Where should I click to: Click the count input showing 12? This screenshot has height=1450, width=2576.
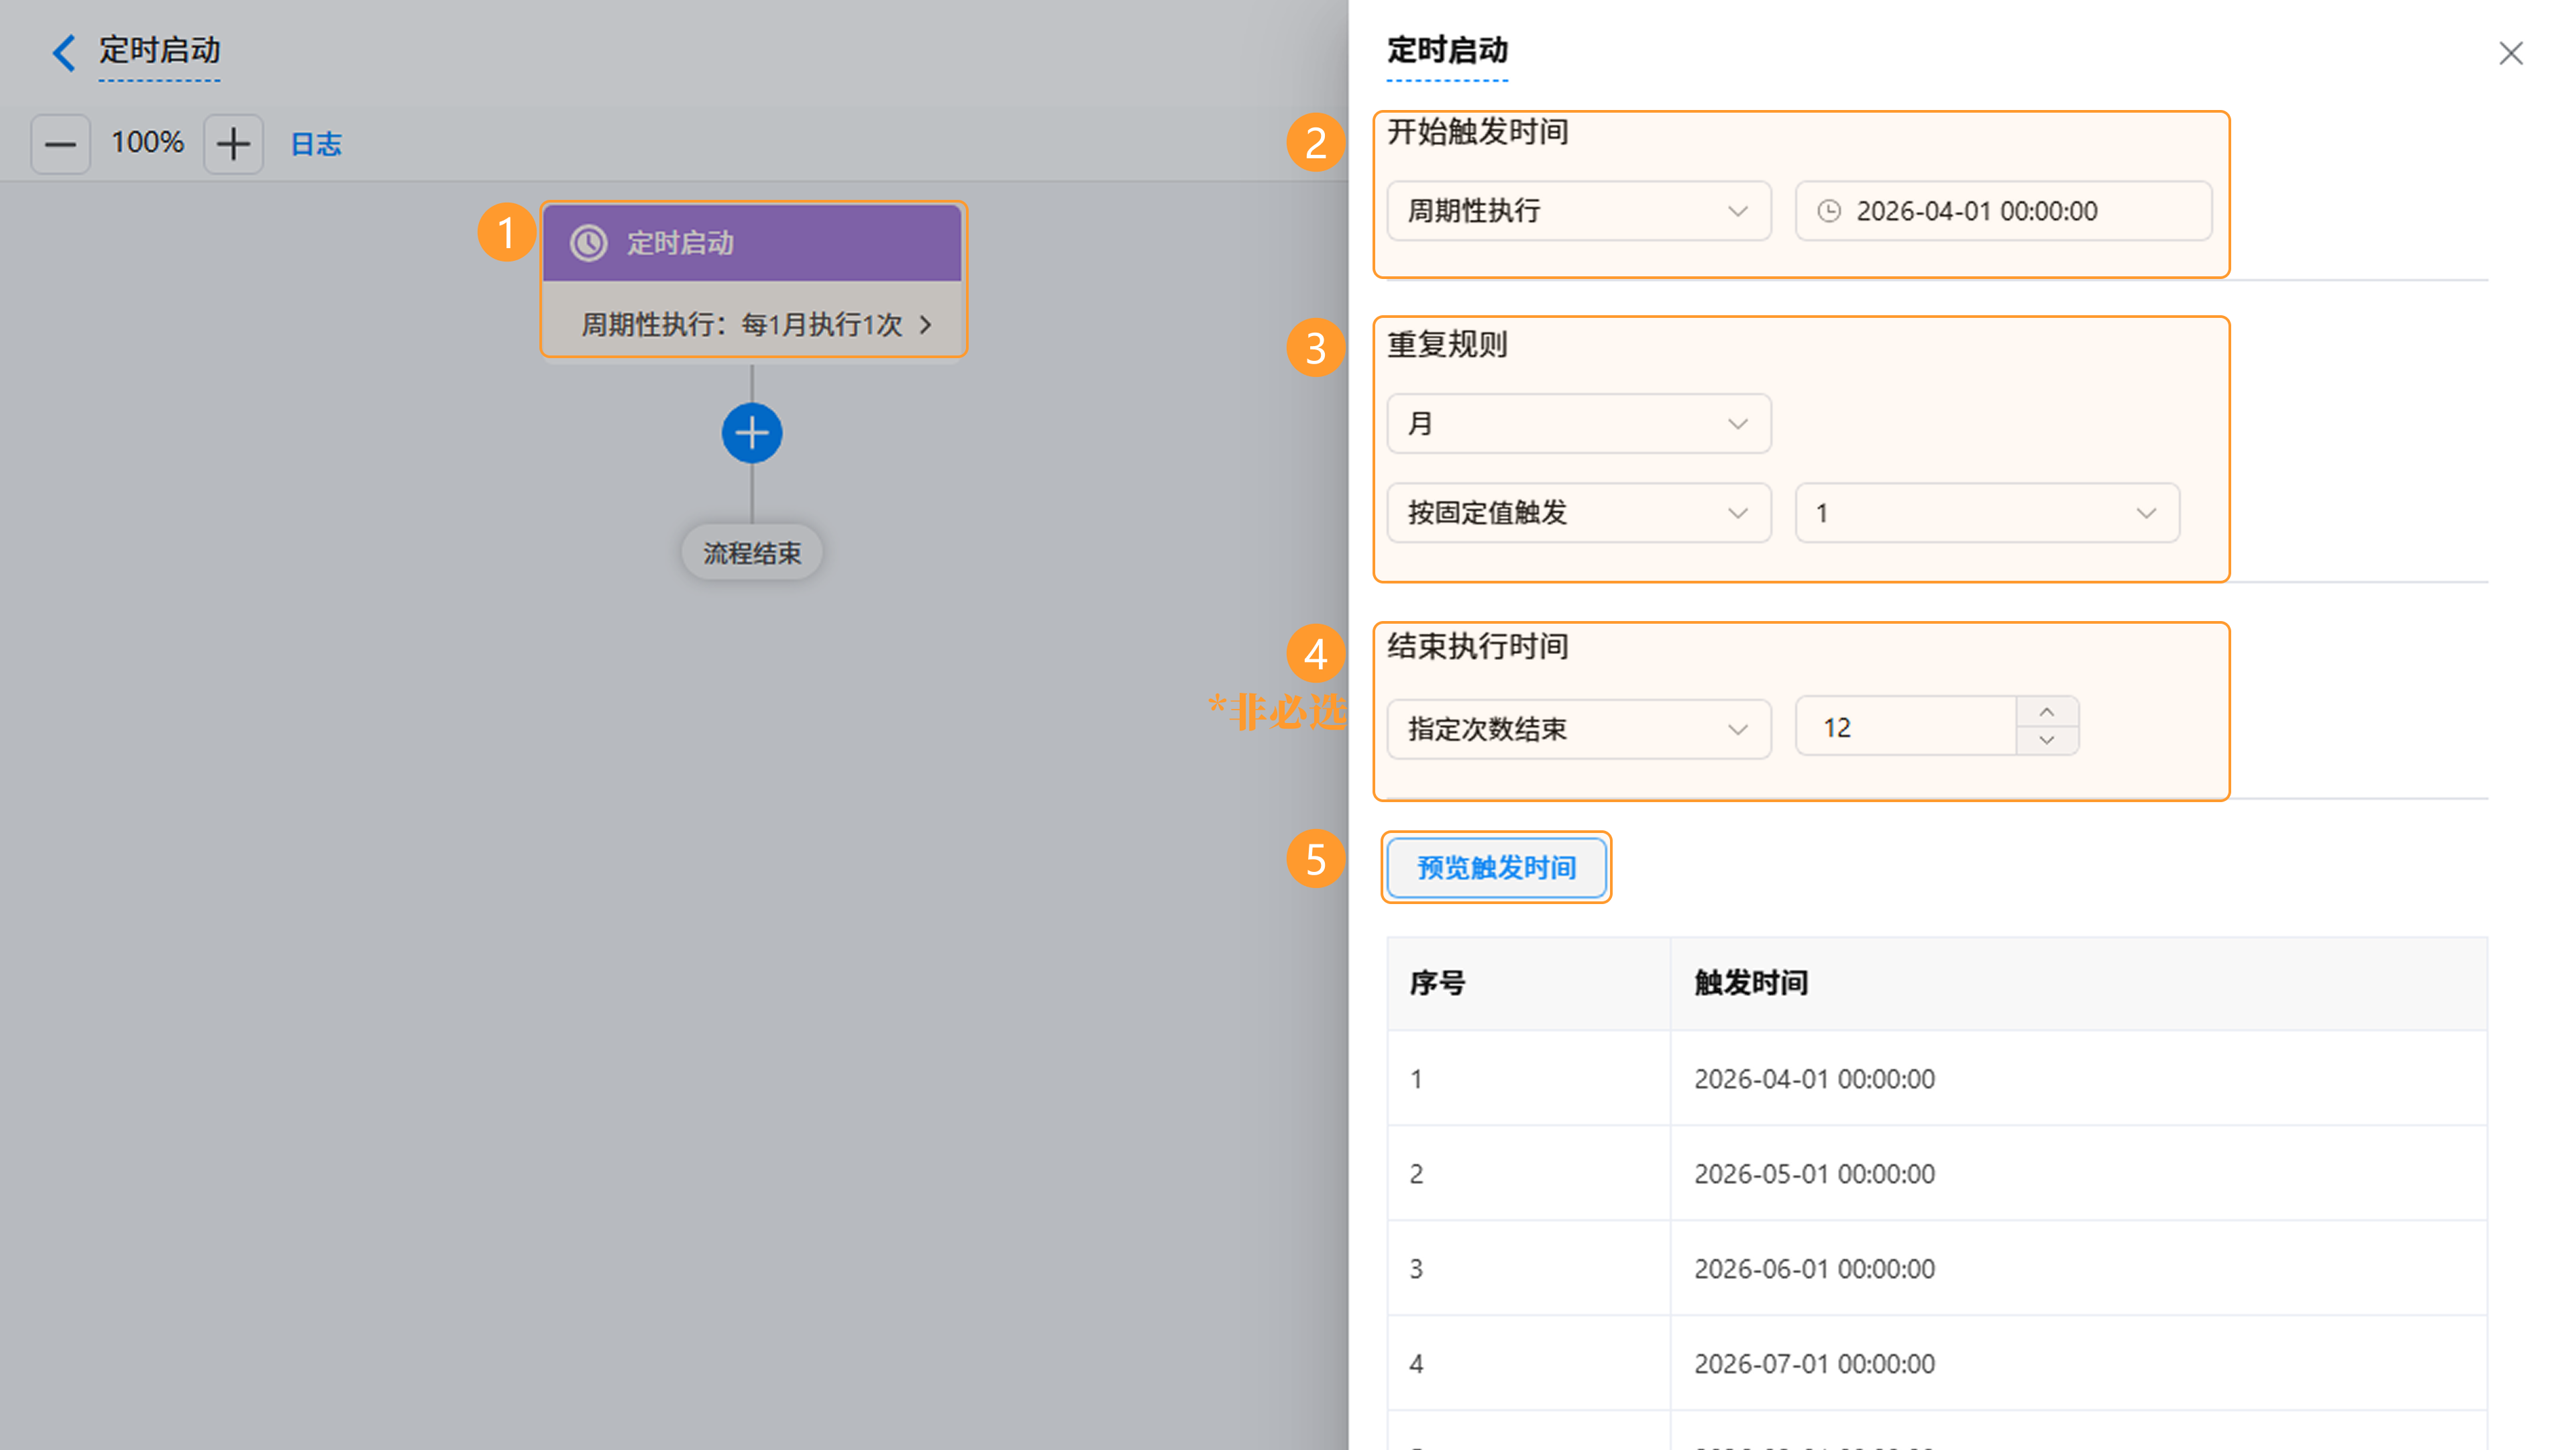1906,727
